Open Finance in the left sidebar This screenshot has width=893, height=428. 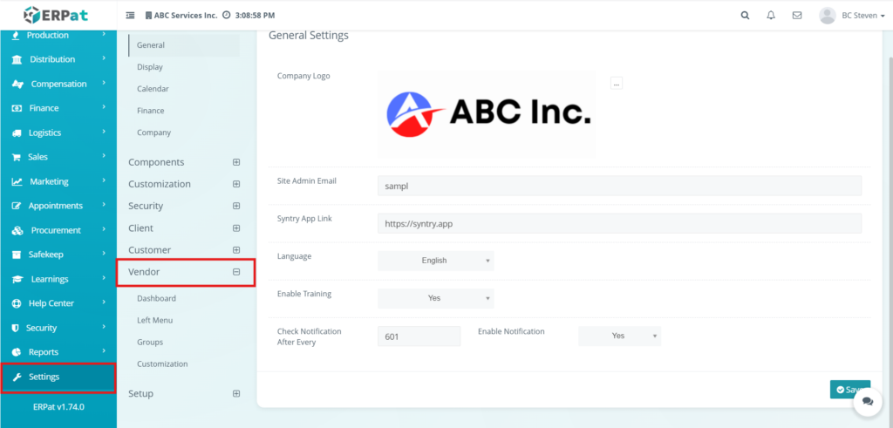44,108
